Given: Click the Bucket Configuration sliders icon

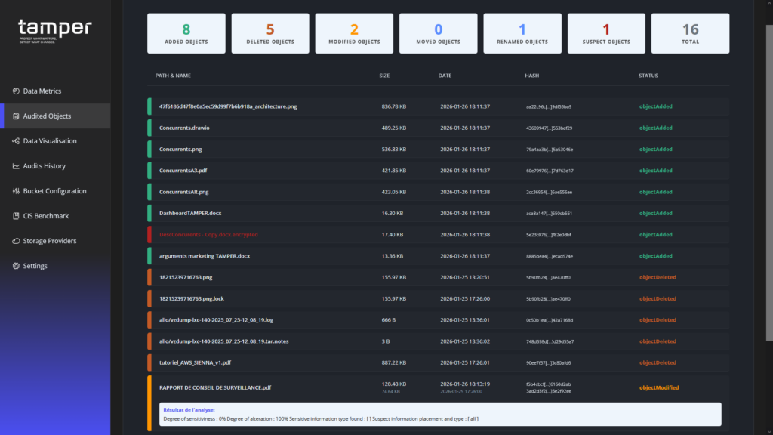Looking at the screenshot, I should pyautogui.click(x=16, y=191).
